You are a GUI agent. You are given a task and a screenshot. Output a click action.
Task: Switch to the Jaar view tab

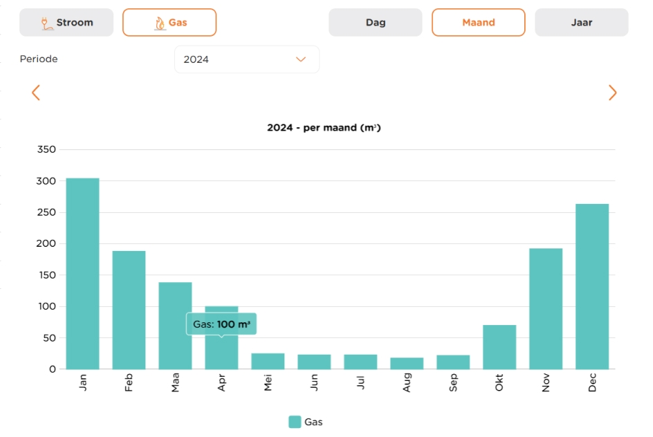point(581,22)
